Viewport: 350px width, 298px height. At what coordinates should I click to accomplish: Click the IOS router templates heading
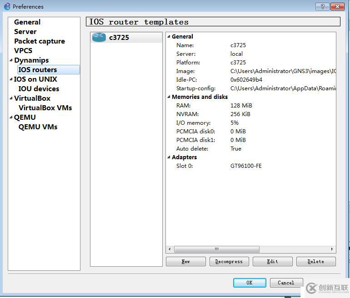coord(139,22)
